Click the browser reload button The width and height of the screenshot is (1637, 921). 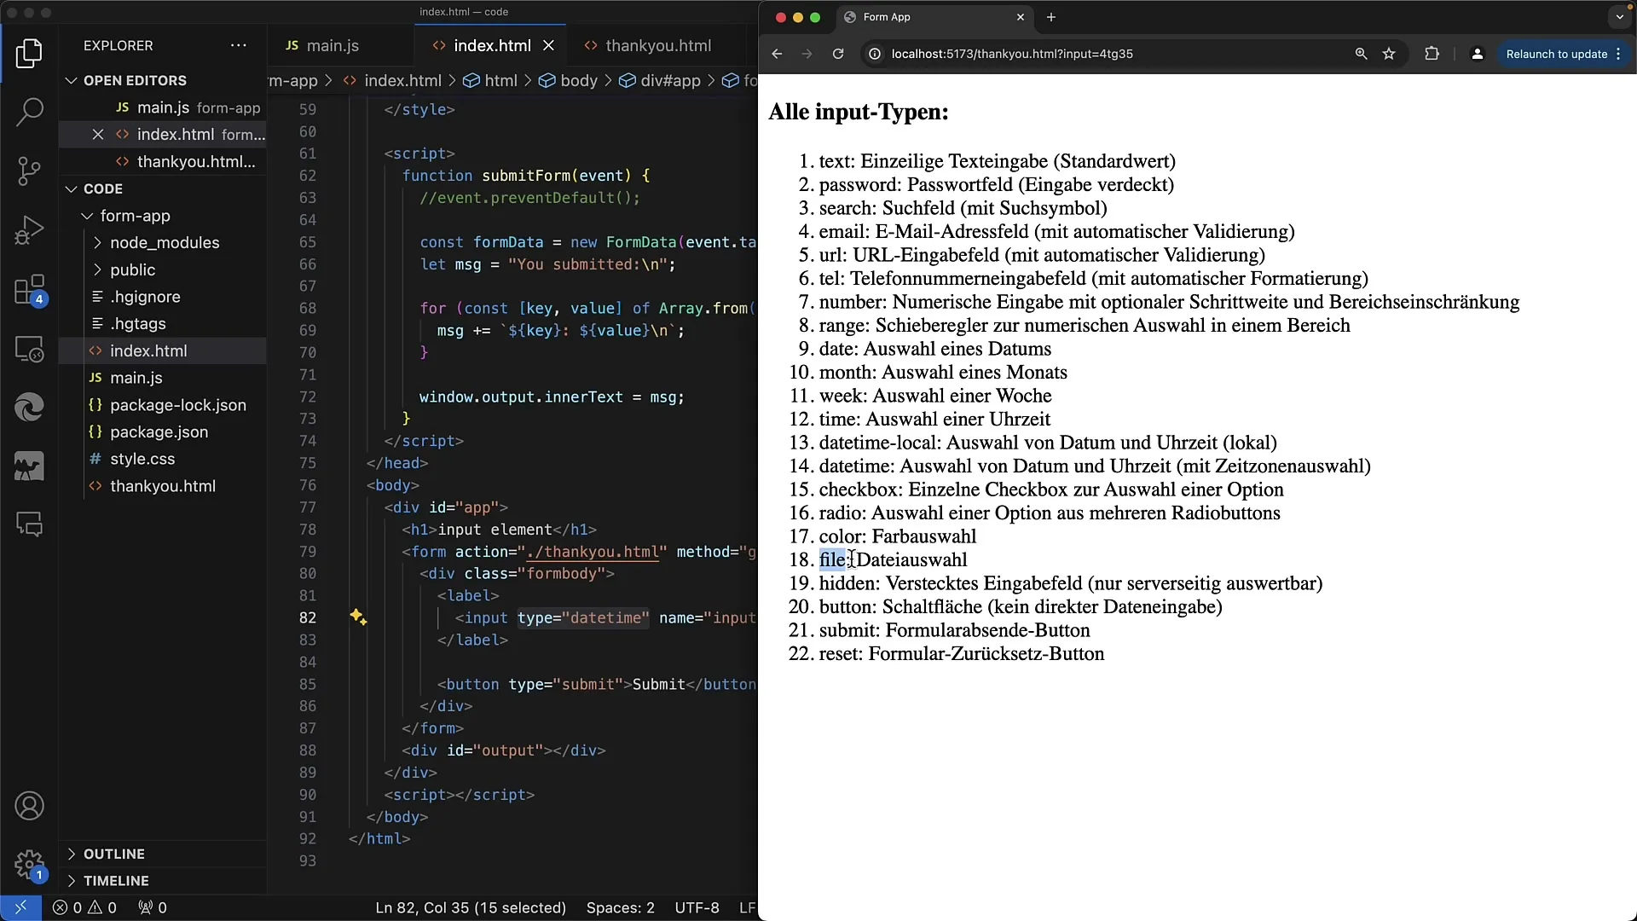837,53
